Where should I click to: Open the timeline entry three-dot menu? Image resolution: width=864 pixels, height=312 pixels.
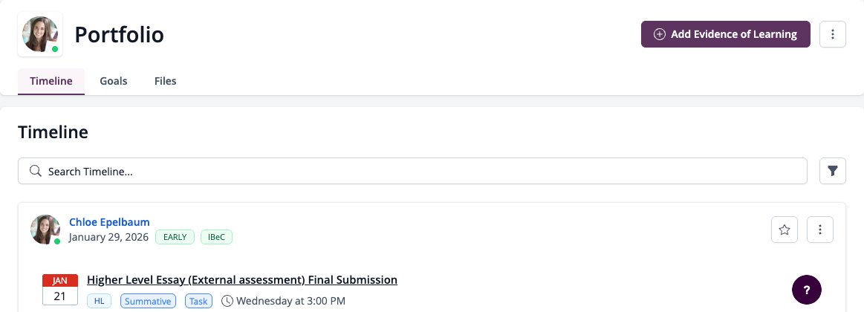[x=820, y=230]
